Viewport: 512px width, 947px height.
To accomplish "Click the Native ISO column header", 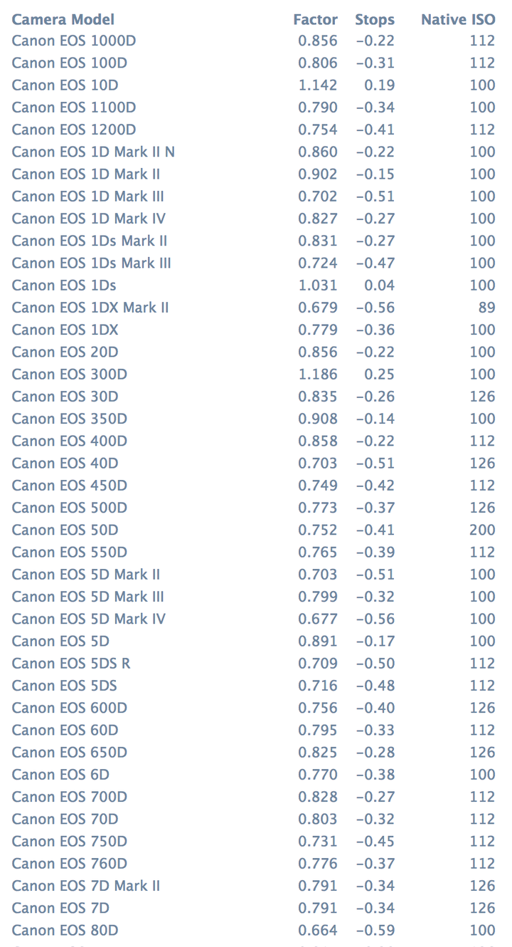I will click(458, 19).
